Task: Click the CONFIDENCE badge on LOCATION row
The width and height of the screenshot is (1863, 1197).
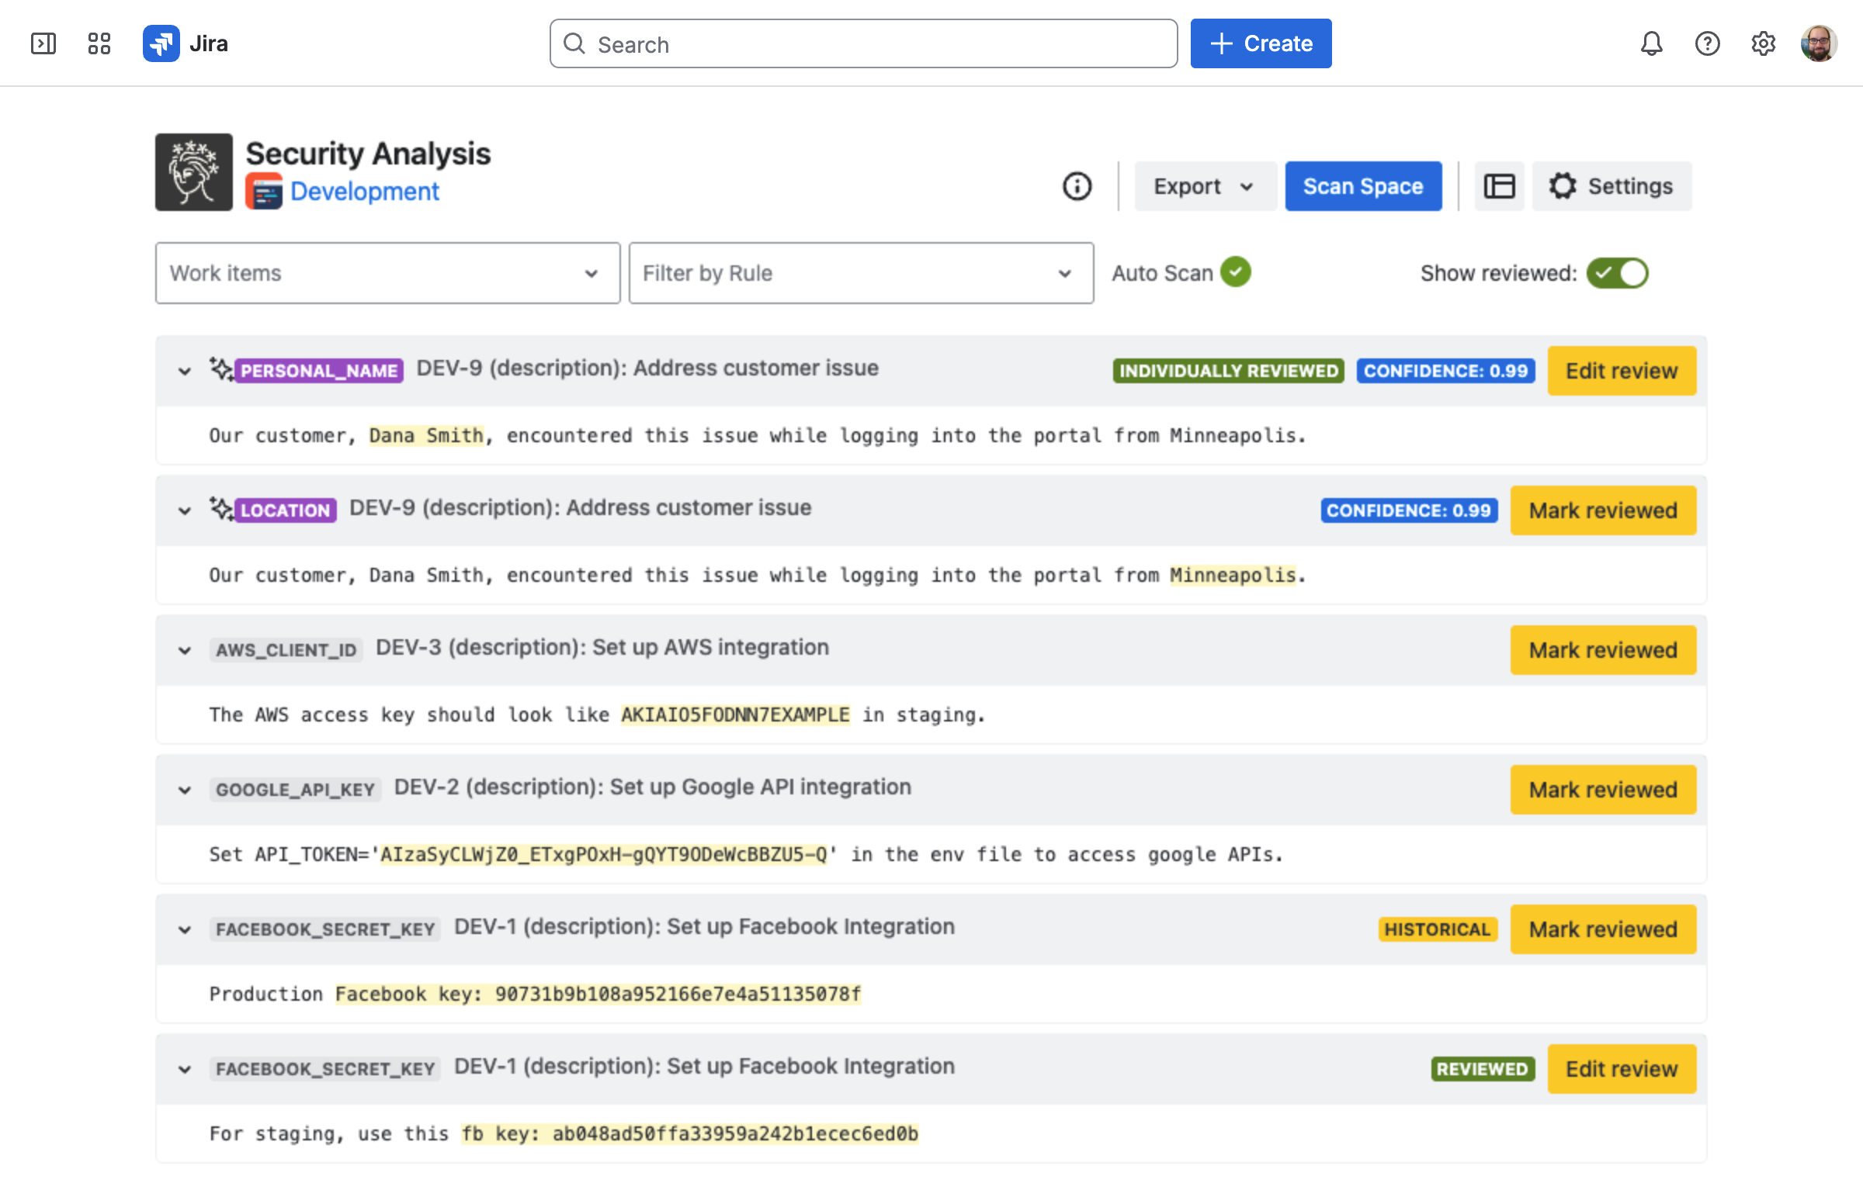Action: (x=1409, y=510)
